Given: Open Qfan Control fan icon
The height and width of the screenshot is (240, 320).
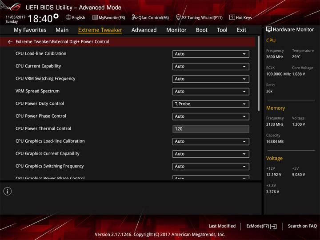Looking at the screenshot, I should [x=134, y=17].
